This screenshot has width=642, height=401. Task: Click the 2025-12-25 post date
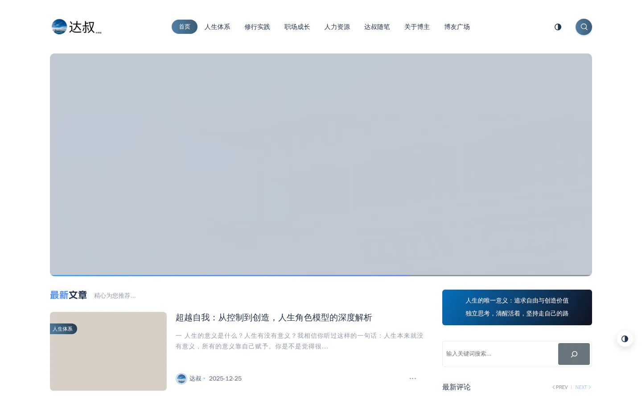coord(225,378)
